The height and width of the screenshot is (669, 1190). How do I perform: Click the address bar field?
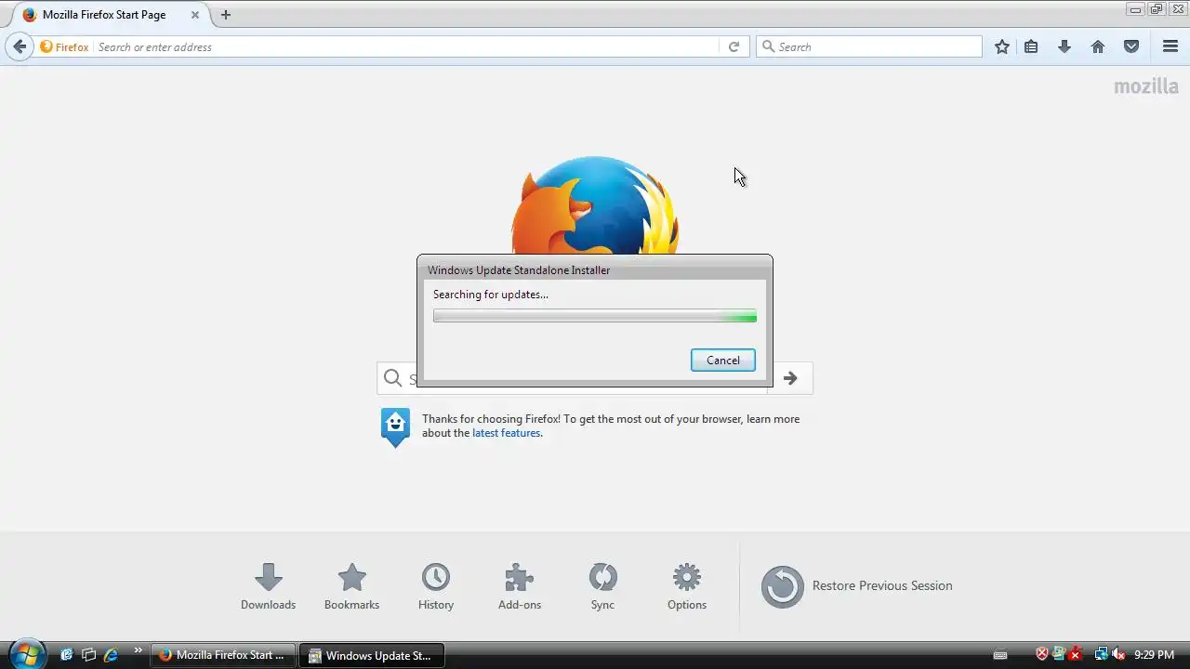pyautogui.click(x=405, y=46)
